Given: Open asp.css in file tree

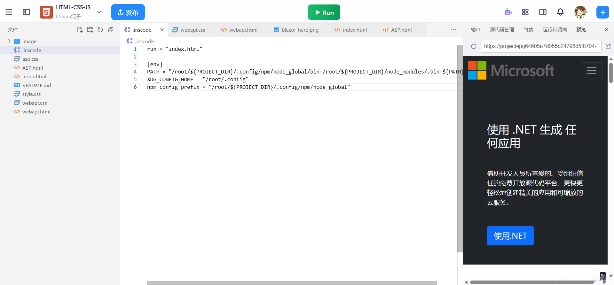Looking at the screenshot, I should [60, 59].
